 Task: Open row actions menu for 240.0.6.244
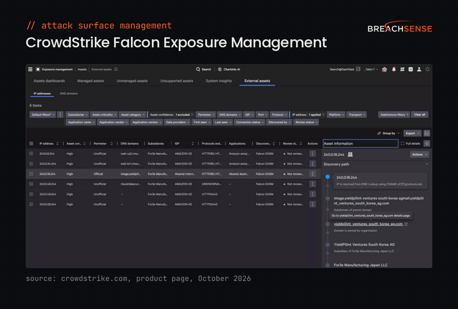click(313, 153)
